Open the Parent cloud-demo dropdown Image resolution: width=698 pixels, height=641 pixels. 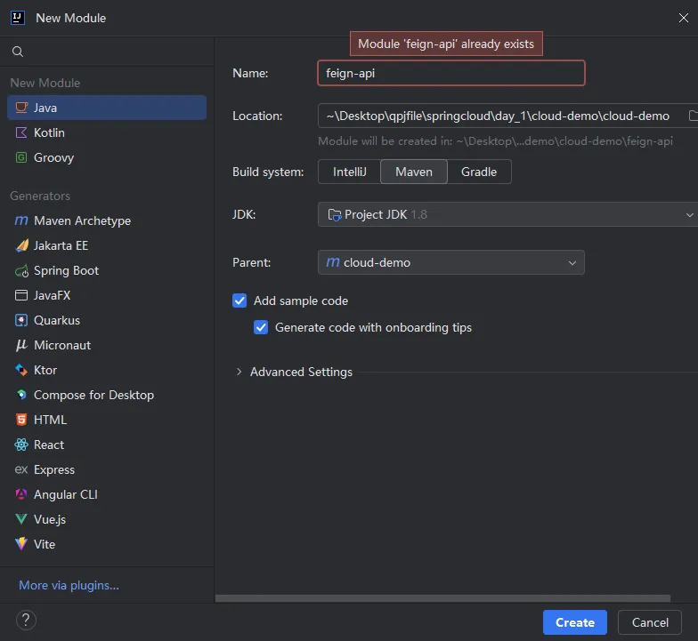[x=450, y=262]
